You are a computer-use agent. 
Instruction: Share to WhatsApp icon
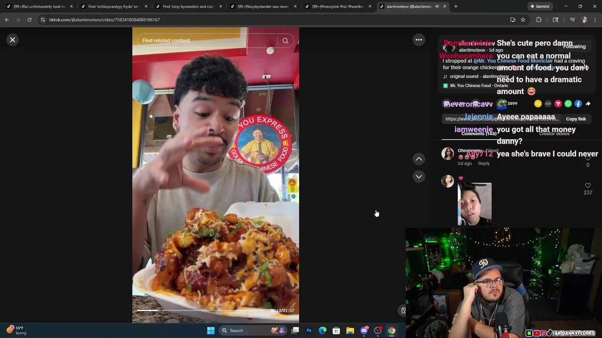click(568, 104)
